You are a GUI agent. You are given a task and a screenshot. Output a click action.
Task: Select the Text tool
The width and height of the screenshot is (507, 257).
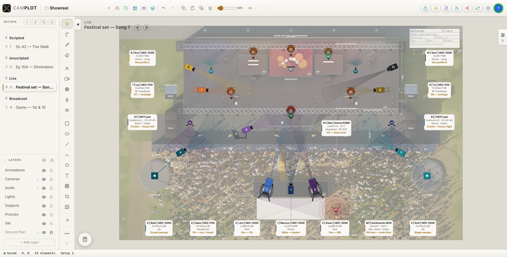pos(67,176)
